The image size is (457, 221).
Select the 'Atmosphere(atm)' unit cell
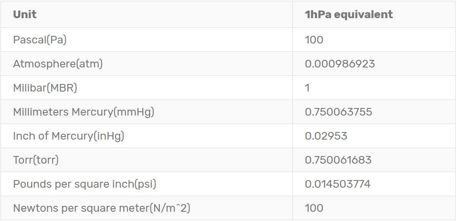[x=58, y=64]
